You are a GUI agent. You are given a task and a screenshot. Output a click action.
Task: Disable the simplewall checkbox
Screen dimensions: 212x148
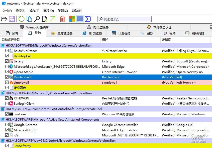(7, 82)
